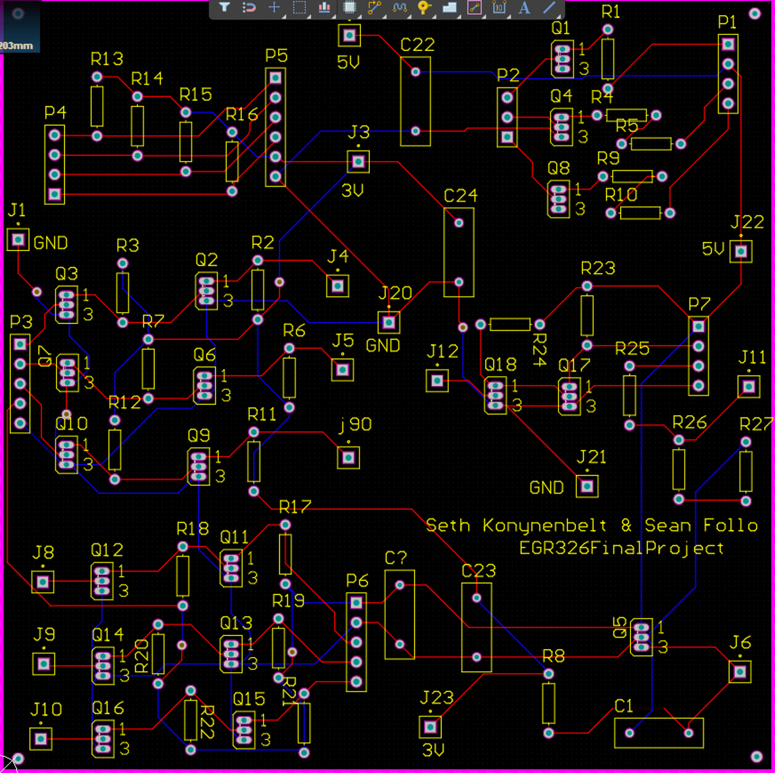Select the copper pour tool
Screen dimensions: 775x773
coord(449,8)
